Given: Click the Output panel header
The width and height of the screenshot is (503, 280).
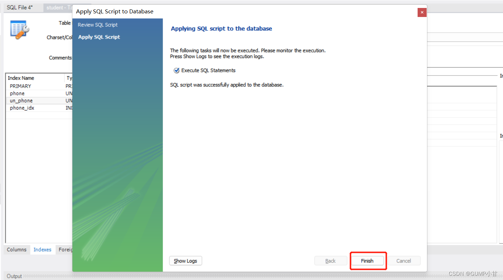Looking at the screenshot, I should 14,276.
